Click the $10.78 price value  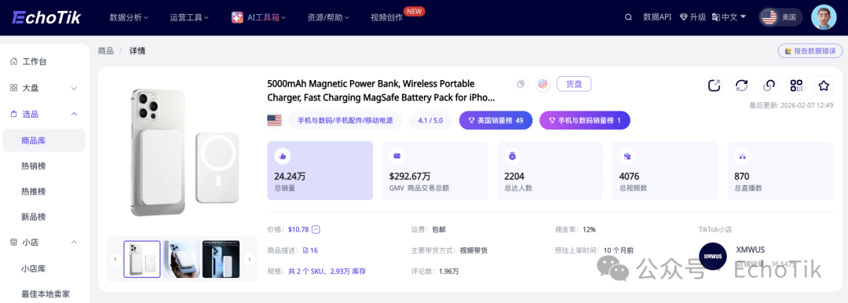tap(298, 229)
